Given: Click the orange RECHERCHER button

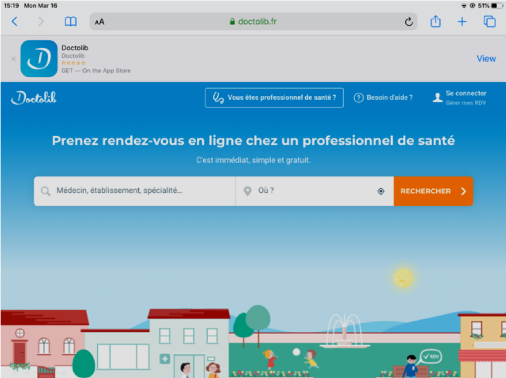Looking at the screenshot, I should tap(433, 191).
